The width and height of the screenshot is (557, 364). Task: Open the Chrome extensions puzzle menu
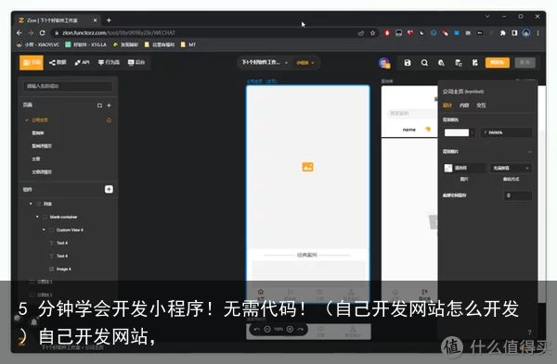click(x=502, y=33)
